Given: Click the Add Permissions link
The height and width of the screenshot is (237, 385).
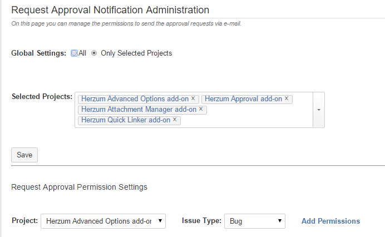Looking at the screenshot, I should click(330, 221).
